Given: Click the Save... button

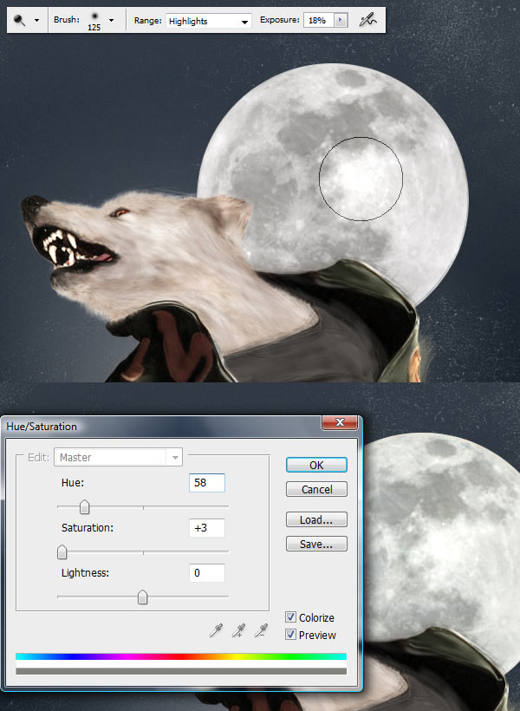Looking at the screenshot, I should 316,544.
